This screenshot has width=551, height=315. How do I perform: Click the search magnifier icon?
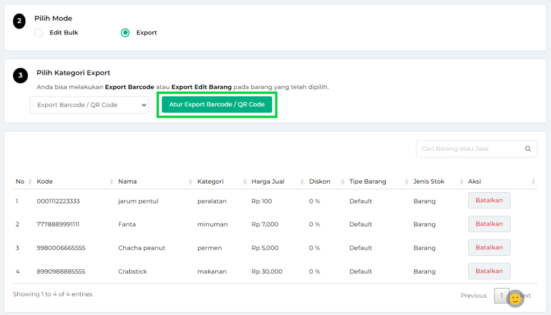528,149
